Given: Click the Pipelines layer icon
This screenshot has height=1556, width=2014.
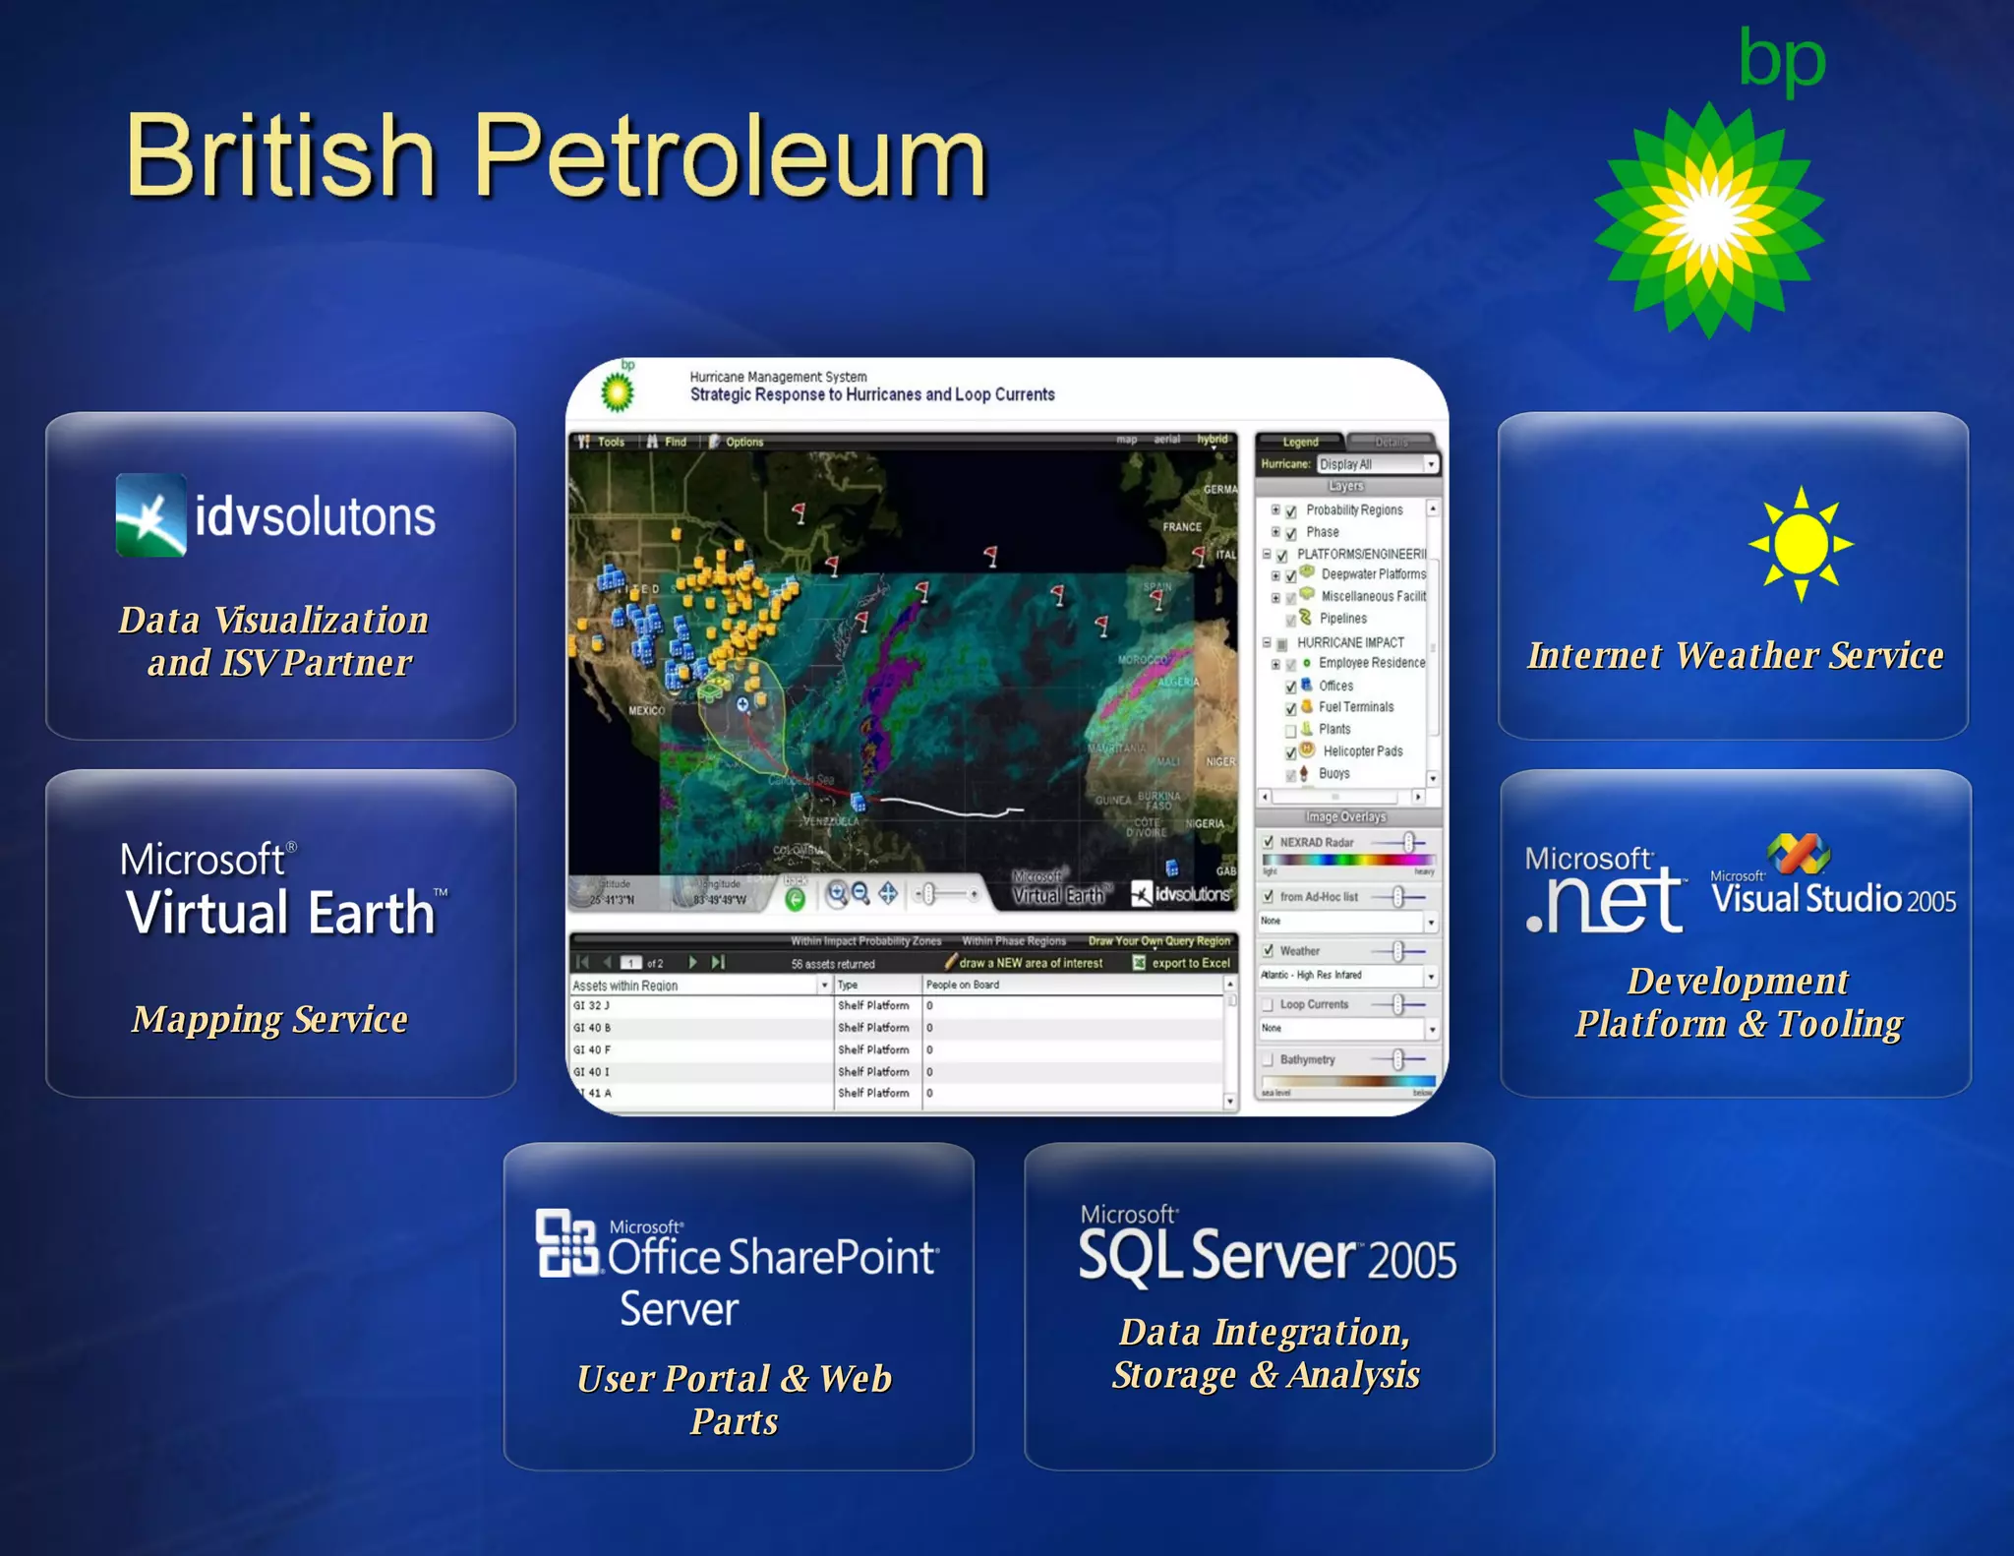Looking at the screenshot, I should pos(1306,617).
